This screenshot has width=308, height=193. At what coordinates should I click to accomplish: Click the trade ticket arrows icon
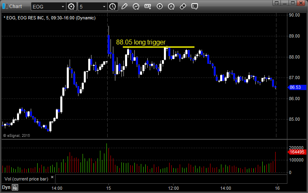pos(183,6)
